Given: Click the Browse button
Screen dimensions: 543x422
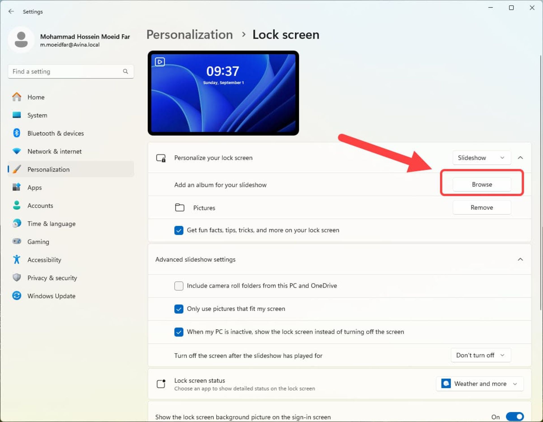Looking at the screenshot, I should (482, 184).
